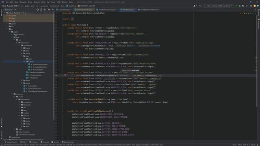Open the Version Control tool window
Viewport: 260px width, 146px height.
pyautogui.click(x=11, y=142)
